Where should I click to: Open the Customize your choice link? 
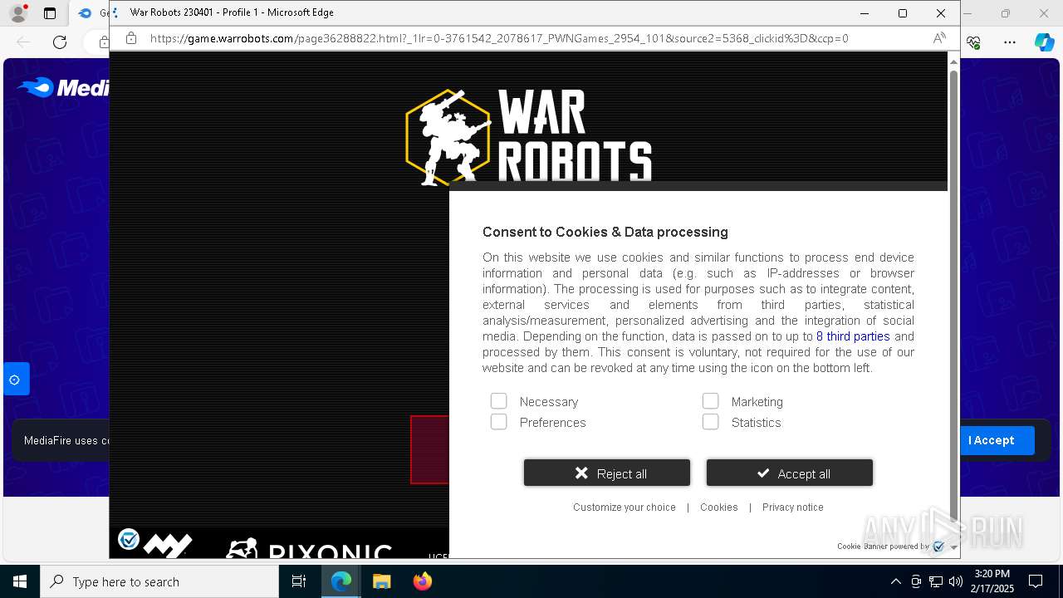coord(625,507)
